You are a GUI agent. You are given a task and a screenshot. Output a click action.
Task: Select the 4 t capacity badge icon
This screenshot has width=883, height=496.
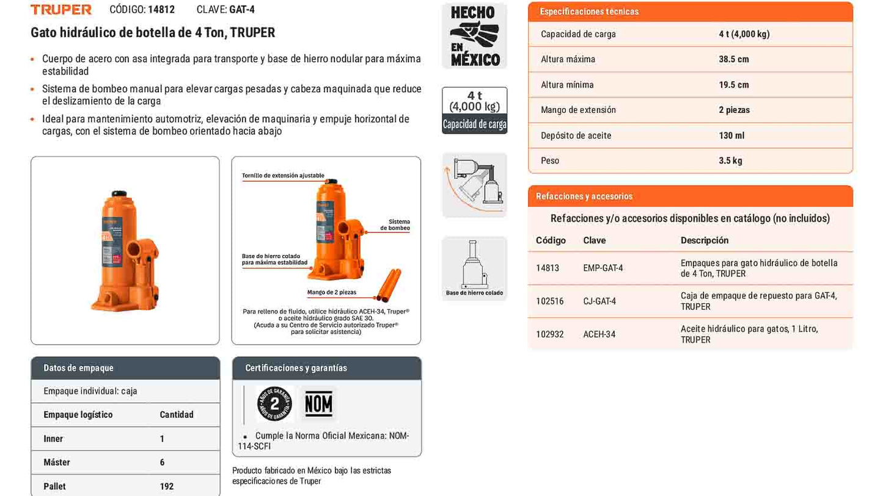475,110
